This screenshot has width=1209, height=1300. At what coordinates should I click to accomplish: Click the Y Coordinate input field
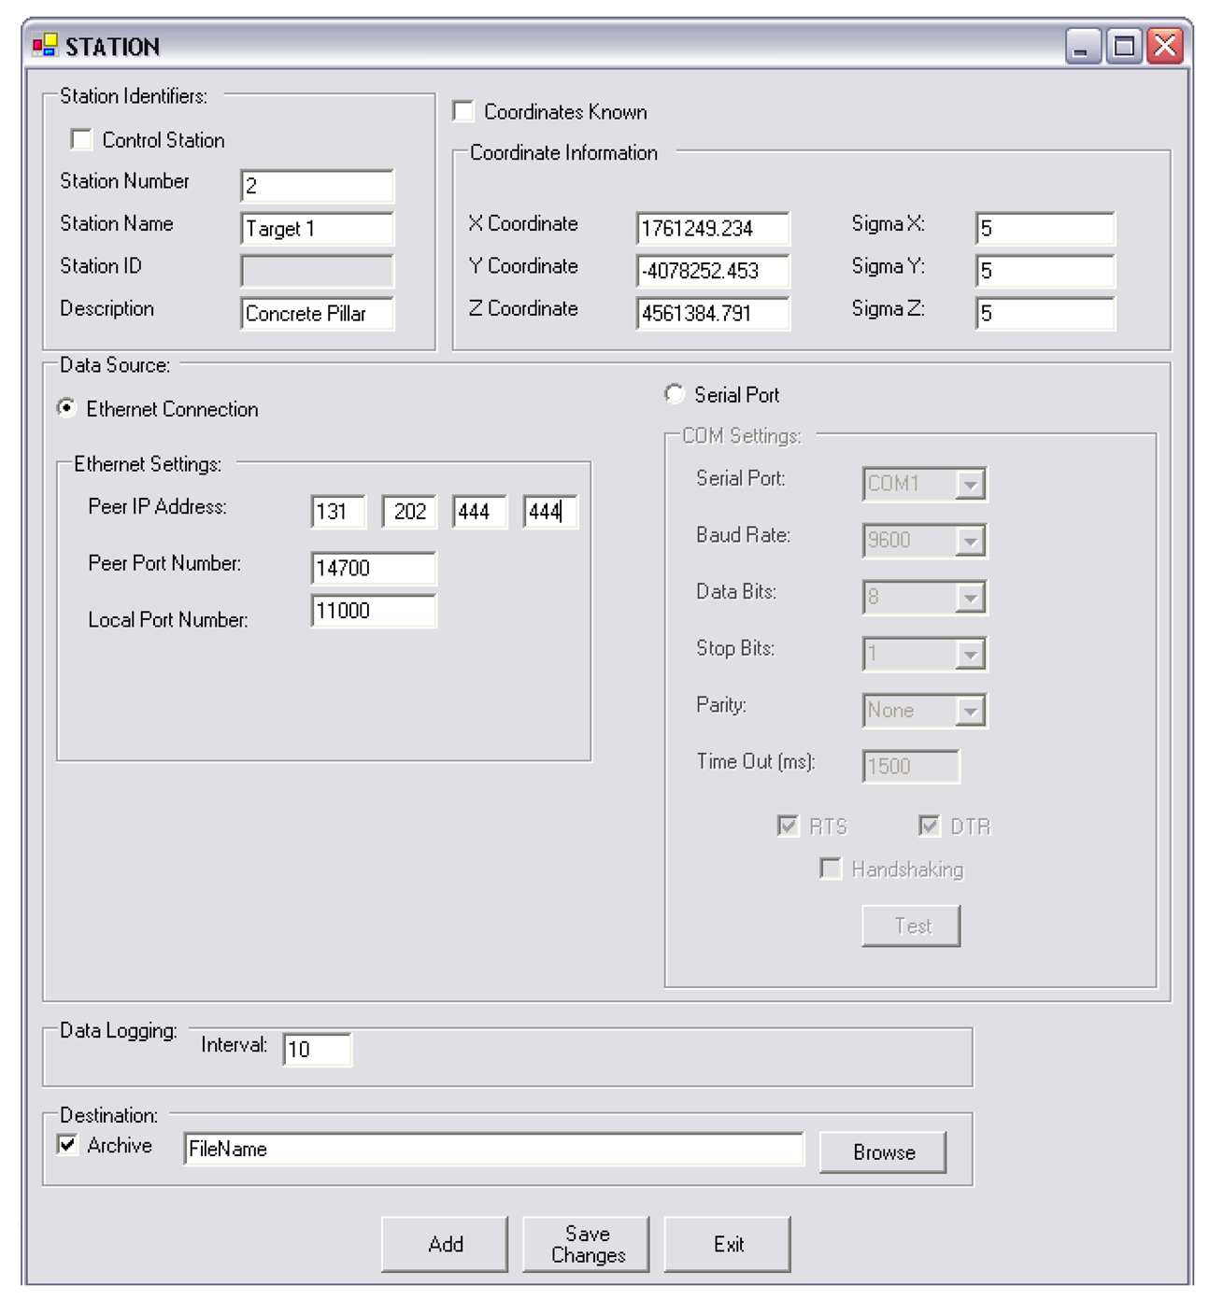click(x=713, y=271)
